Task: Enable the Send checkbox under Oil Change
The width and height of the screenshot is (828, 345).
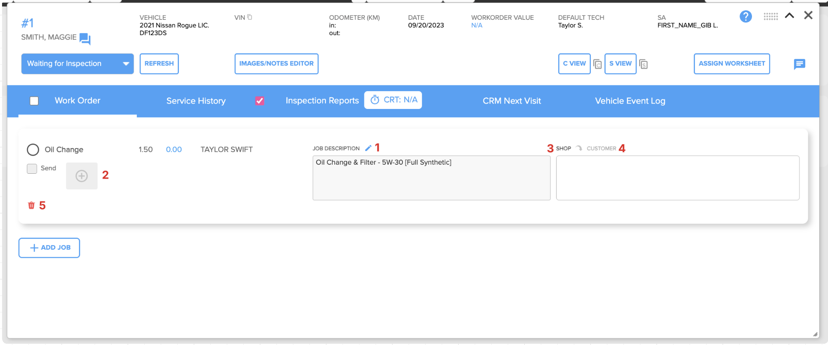Action: (32, 168)
